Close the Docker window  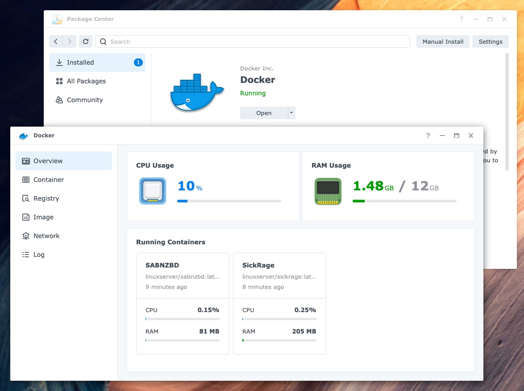pyautogui.click(x=471, y=136)
